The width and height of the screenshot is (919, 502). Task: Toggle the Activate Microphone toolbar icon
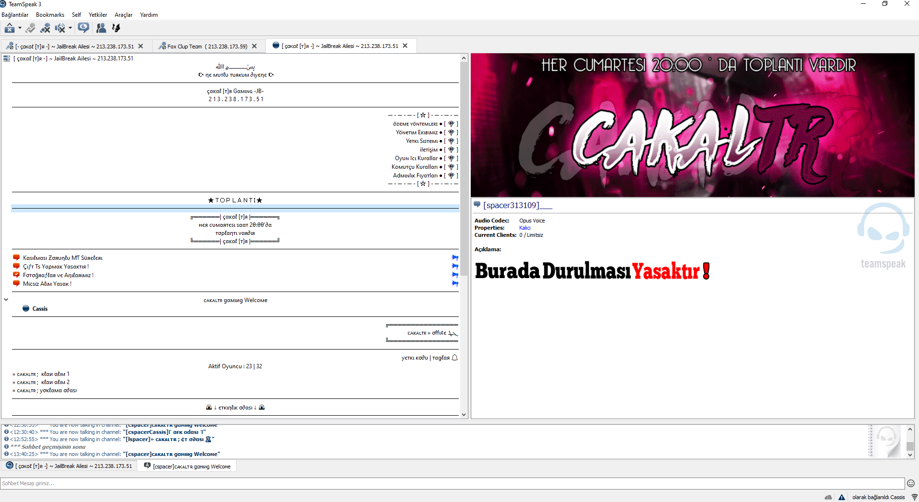click(30, 28)
